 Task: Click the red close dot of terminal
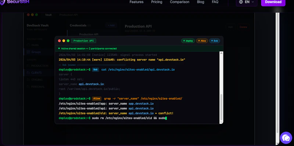click(x=60, y=41)
